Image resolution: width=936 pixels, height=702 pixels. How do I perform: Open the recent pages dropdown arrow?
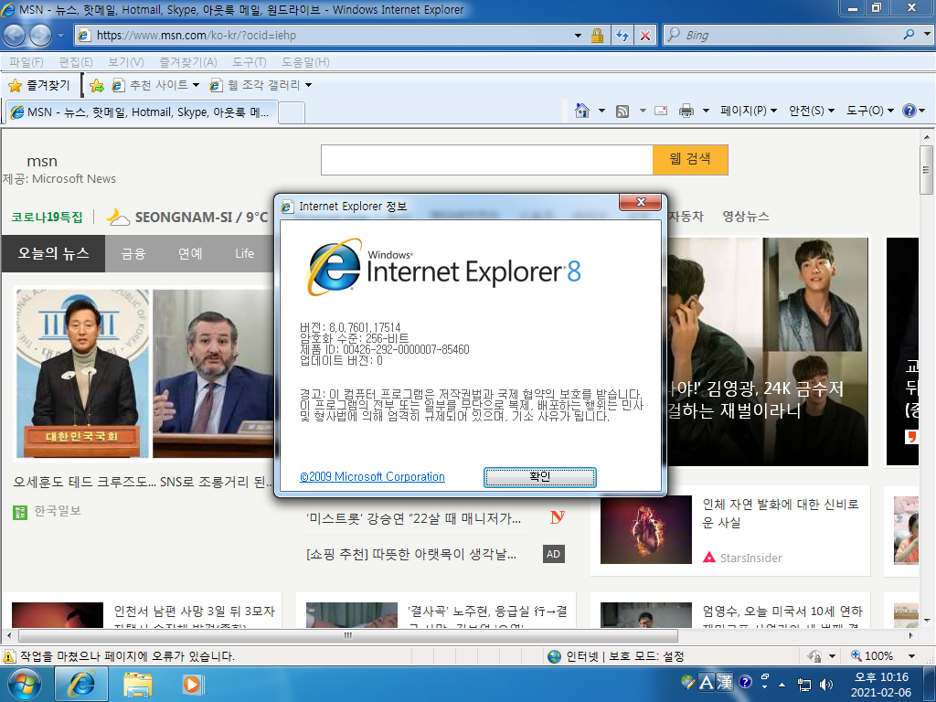pos(60,36)
